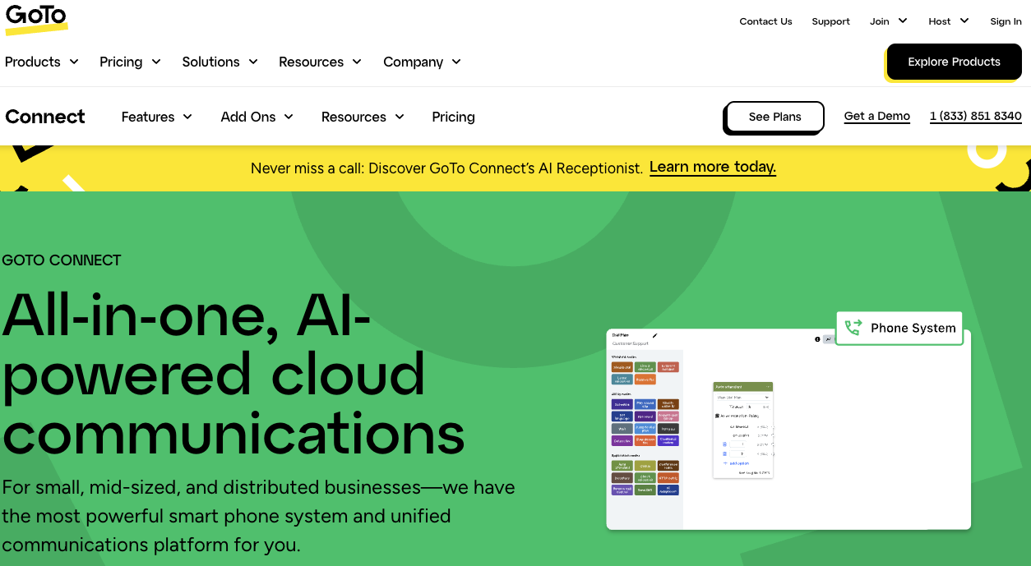1031x566 pixels.
Task: Click the paragraph starting For small, mid-sized
Action: 258,516
